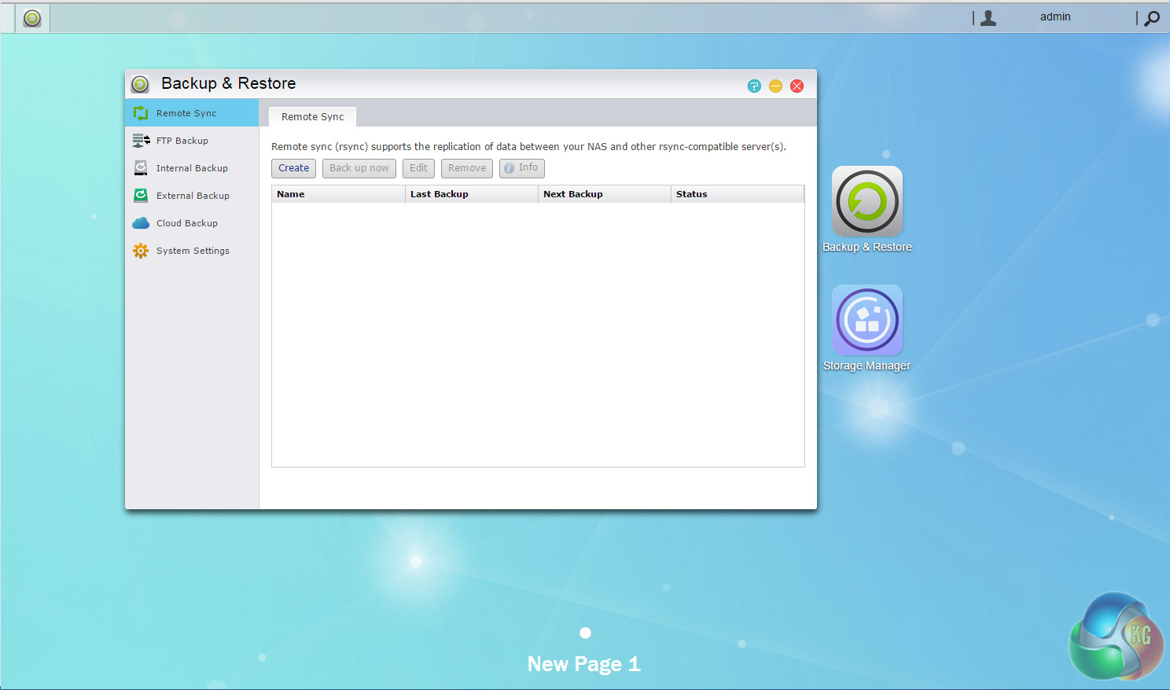Open System Settings section label
The width and height of the screenshot is (1170, 690).
(x=193, y=251)
